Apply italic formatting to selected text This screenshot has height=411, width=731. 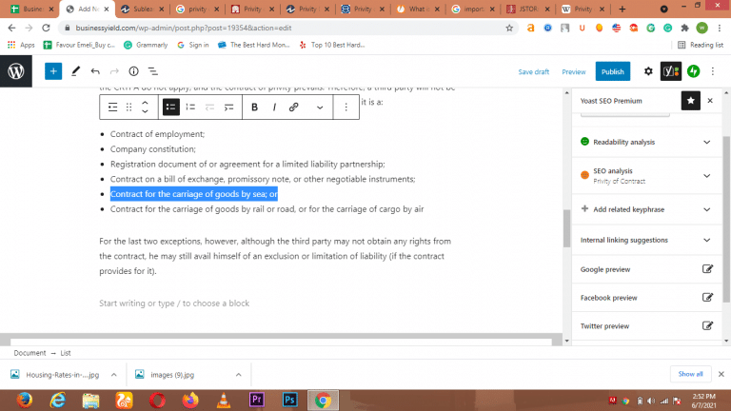pos(274,108)
